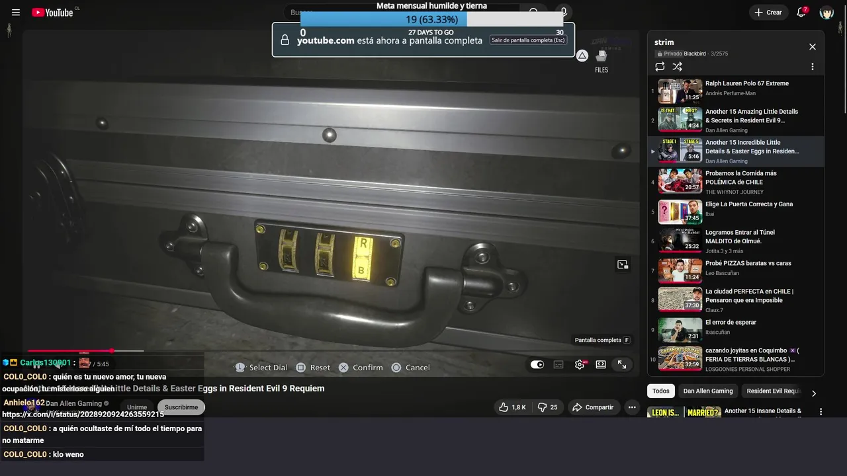Click the Suscribirme button
Screen dimensions: 847x476
[x=181, y=407]
